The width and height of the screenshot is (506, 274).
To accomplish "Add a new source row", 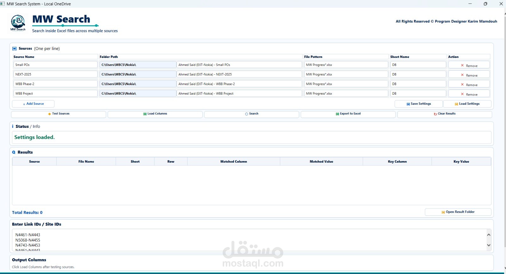I will (x=33, y=104).
